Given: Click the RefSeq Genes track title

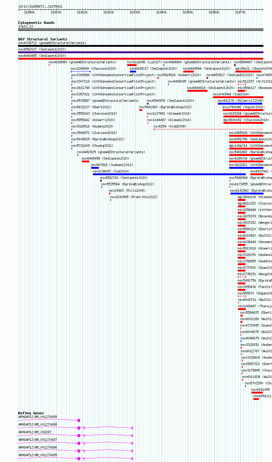Looking at the screenshot, I should click(31, 413).
